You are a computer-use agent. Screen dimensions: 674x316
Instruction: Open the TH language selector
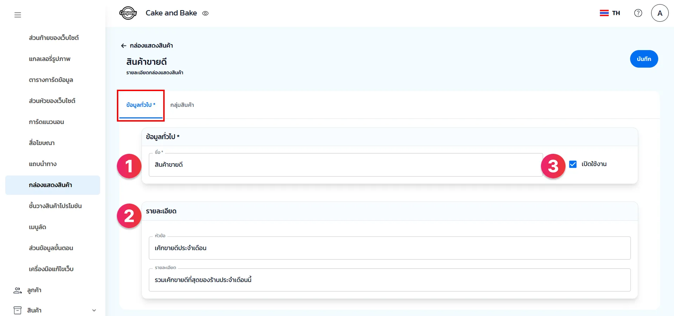(616, 13)
